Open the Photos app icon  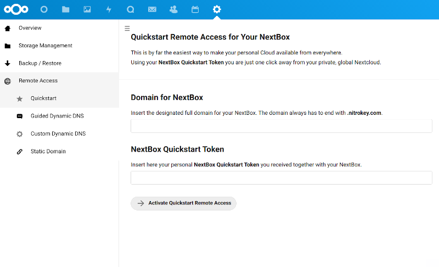[87, 9]
